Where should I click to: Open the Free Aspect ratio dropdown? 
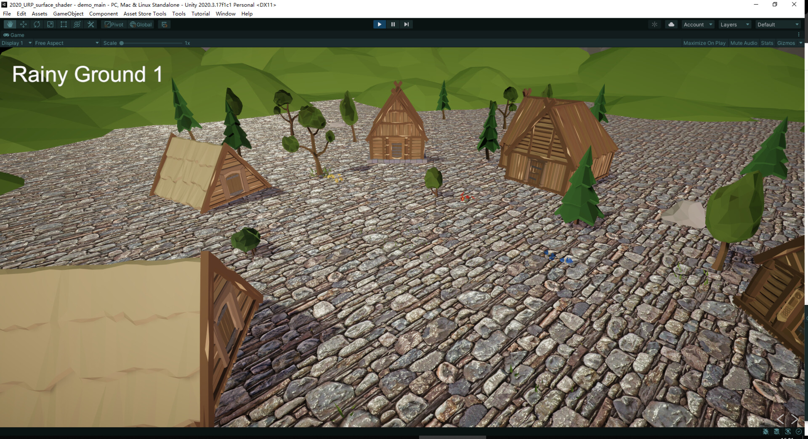[65, 43]
